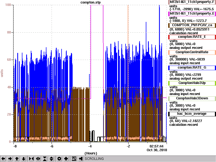Click the return-to-scrolling arrow icon
Viewport: 216px width, 162px height.
pyautogui.click(x=80, y=159)
